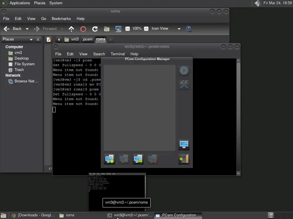Click the configure tools icon in PCem
This screenshot has width=293, height=219.
click(x=184, y=85)
